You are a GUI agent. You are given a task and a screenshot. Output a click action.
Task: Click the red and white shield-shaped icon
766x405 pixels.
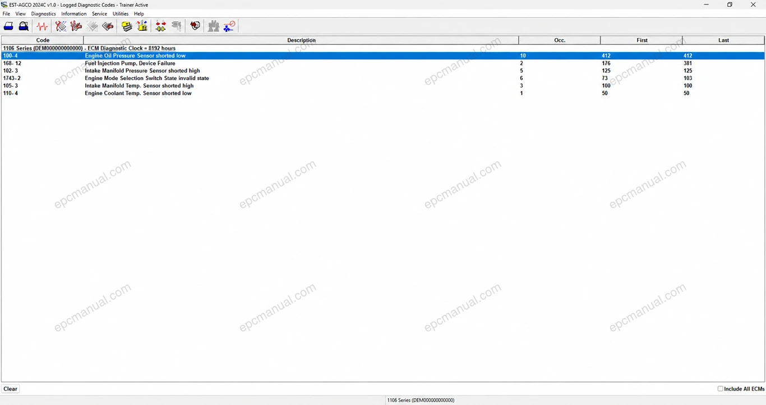(x=195, y=26)
